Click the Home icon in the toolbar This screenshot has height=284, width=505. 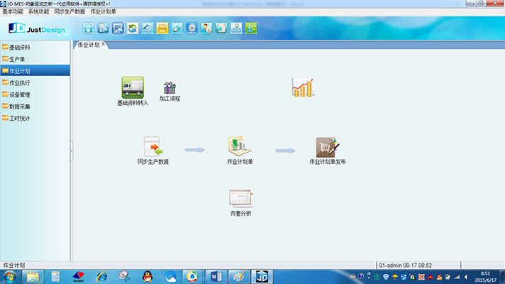(89, 28)
